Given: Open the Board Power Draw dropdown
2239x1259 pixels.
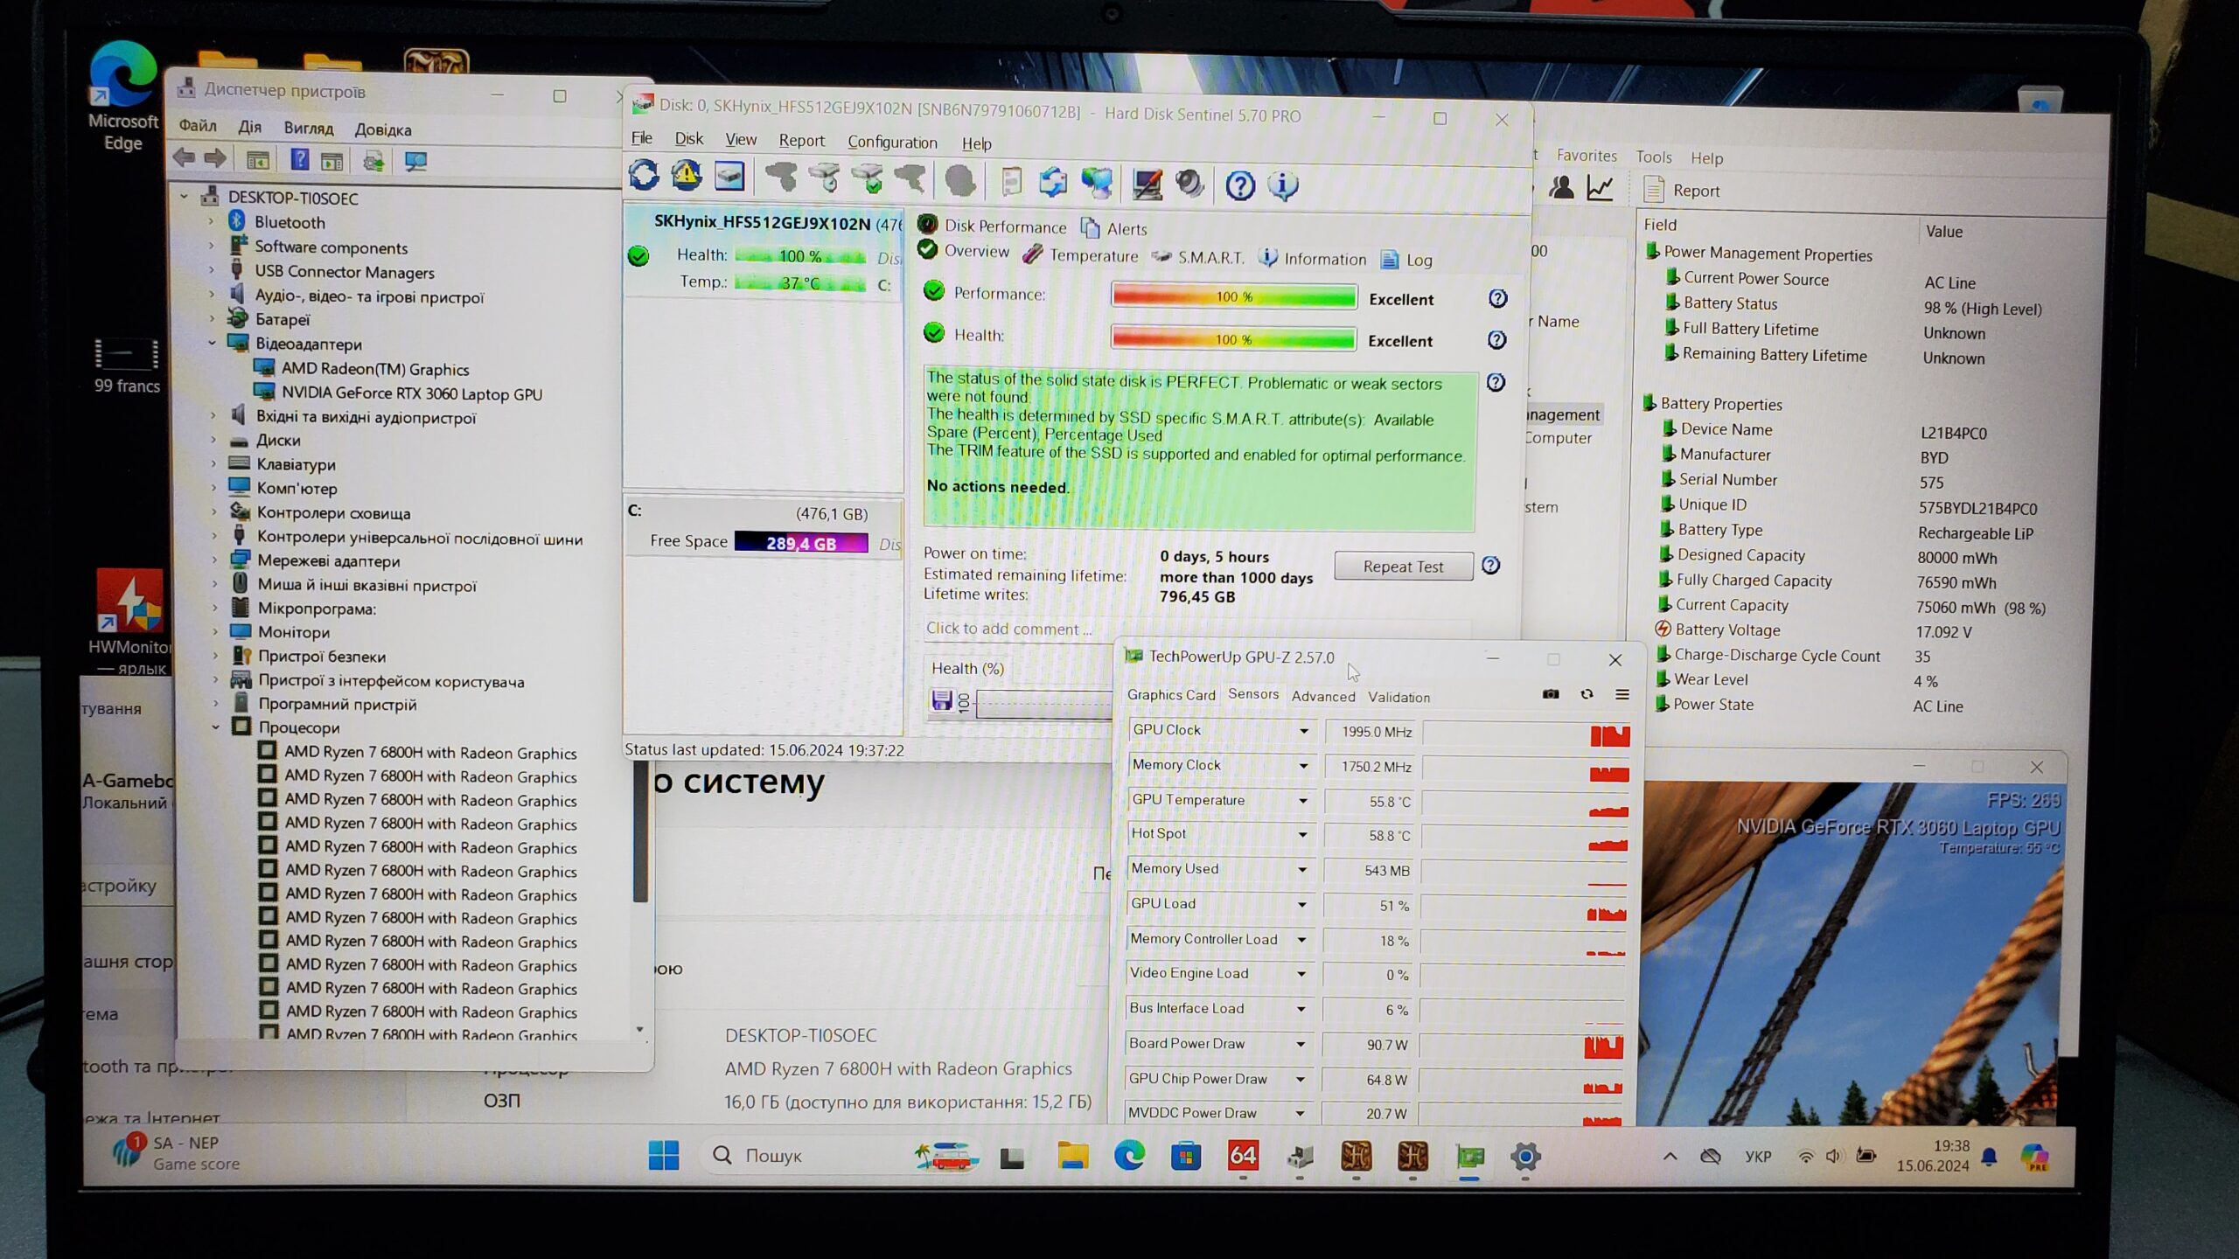Looking at the screenshot, I should [x=1301, y=1044].
